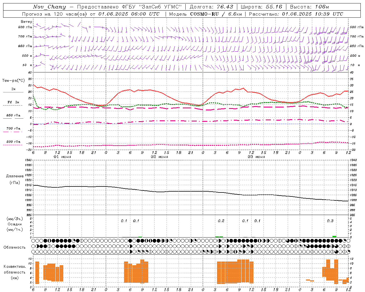This screenshot has height=292, width=365.
Task: Click the Предоставлено ФГБУ "ЗапСиб УГМС" text
Action: 129,7
